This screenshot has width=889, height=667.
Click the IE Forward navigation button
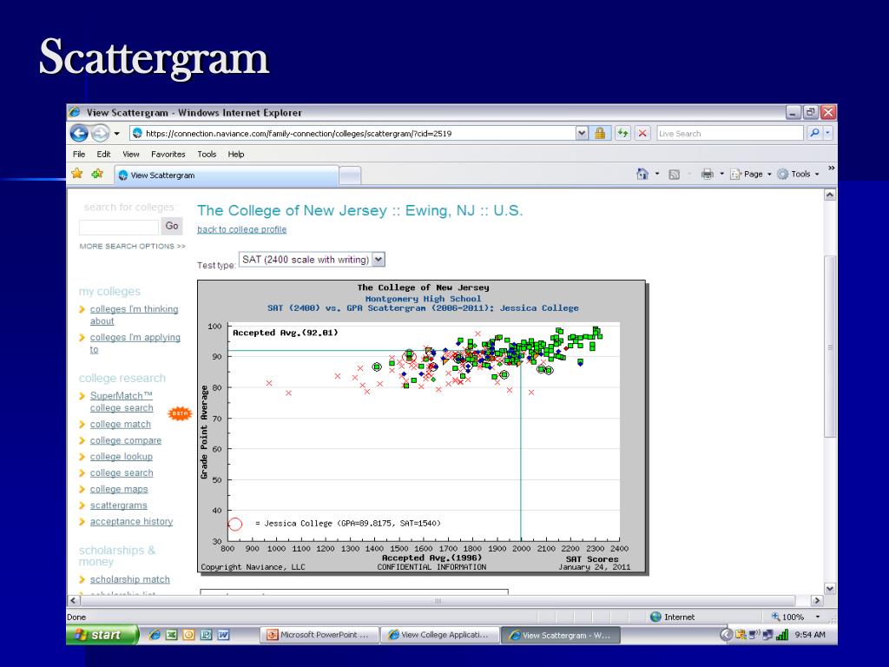101,133
